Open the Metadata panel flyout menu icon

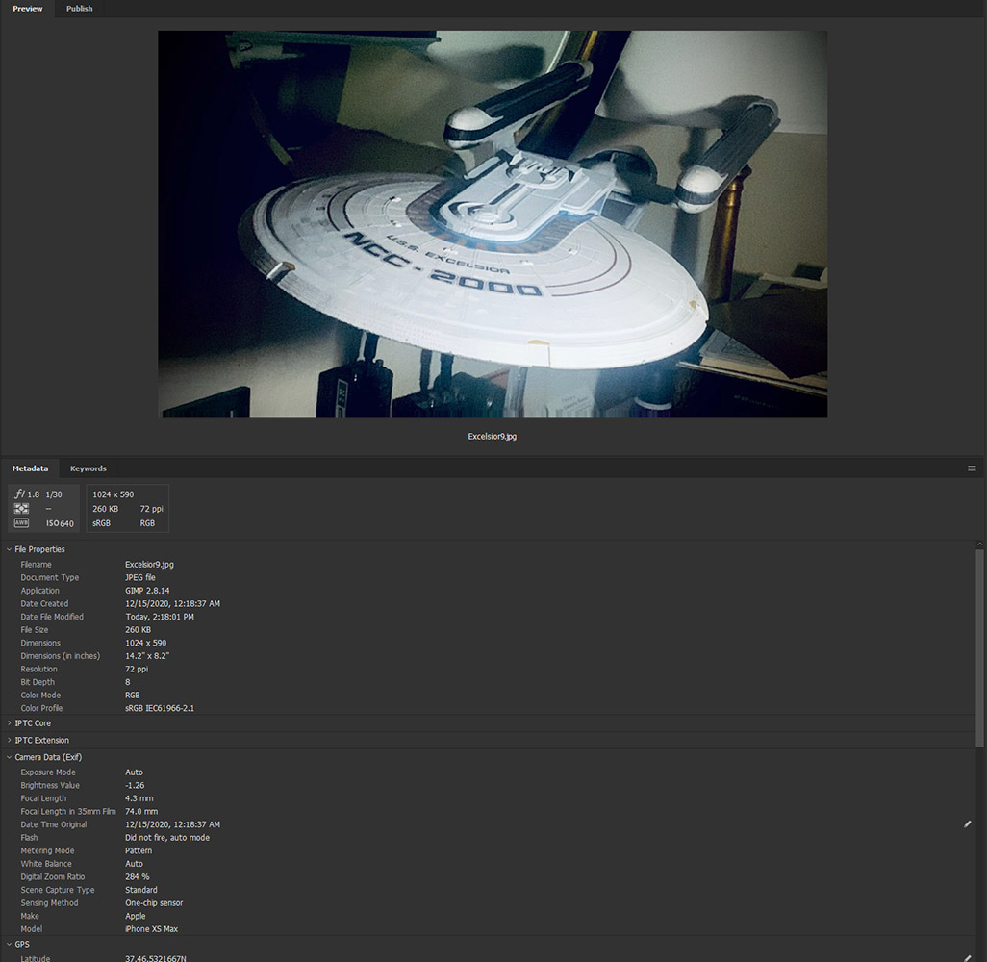(x=972, y=468)
